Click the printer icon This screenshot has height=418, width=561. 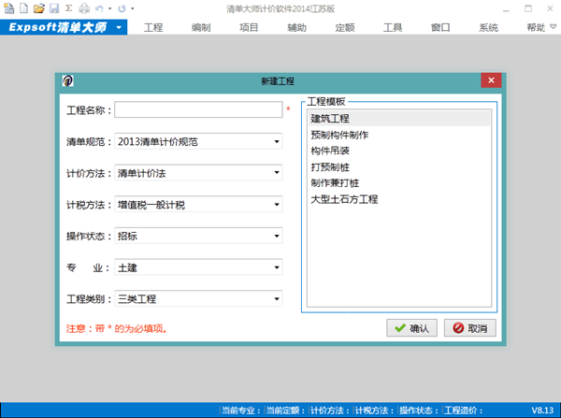click(83, 8)
